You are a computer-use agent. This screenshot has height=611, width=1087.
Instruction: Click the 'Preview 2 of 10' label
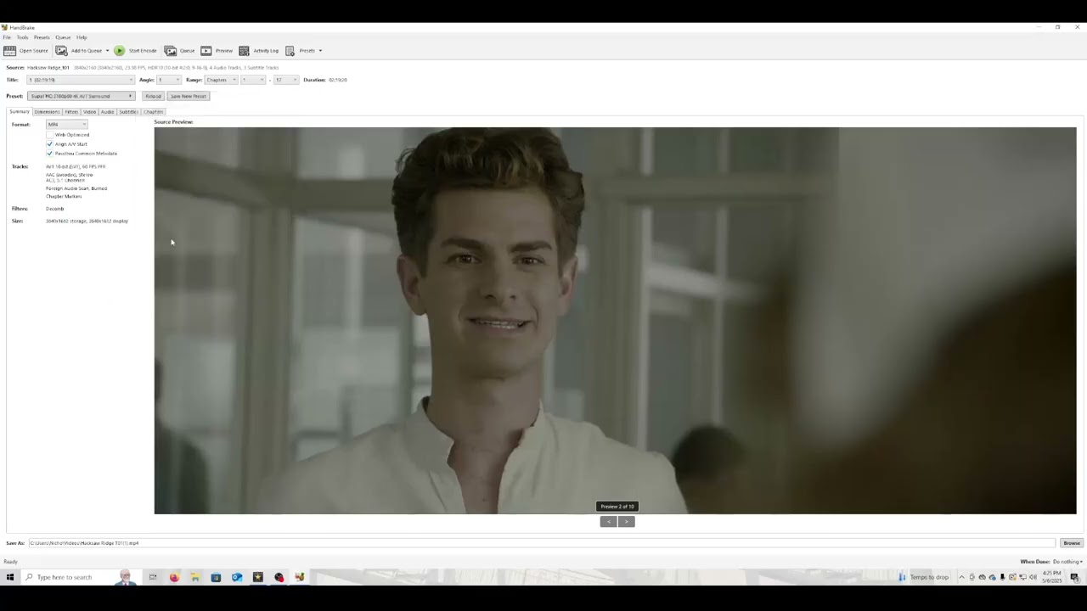pos(617,507)
